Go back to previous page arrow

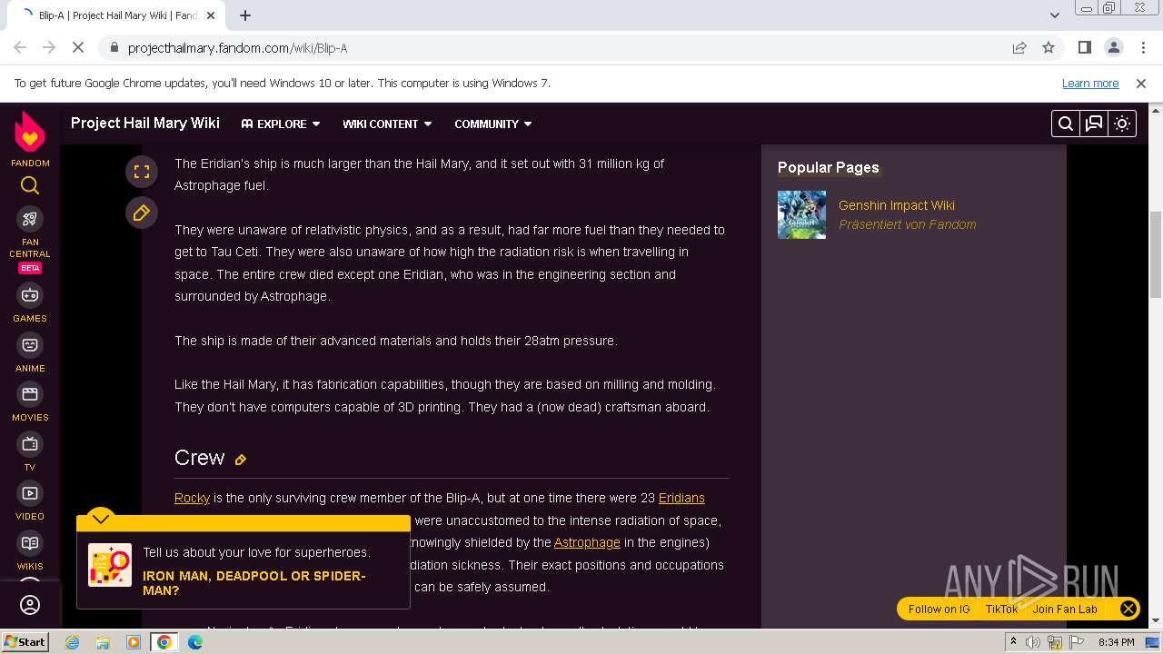coord(20,47)
